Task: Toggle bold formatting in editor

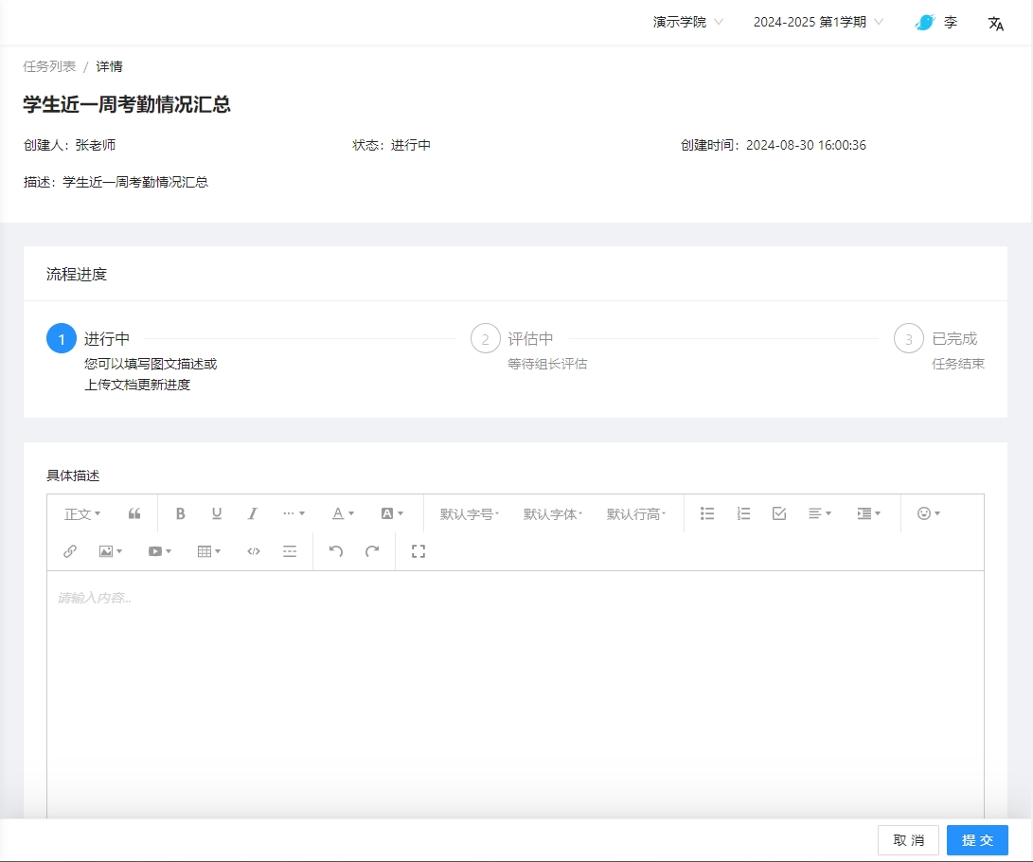Action: click(x=180, y=513)
